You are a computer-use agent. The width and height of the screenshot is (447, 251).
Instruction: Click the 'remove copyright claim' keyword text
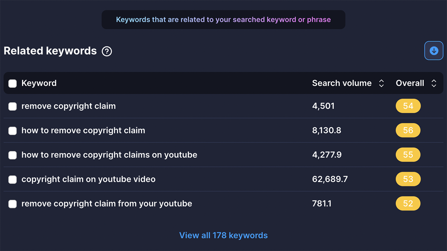68,106
